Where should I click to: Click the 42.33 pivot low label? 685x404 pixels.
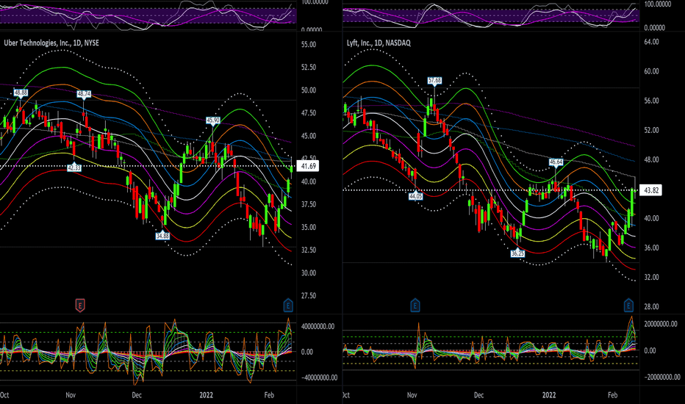(74, 167)
